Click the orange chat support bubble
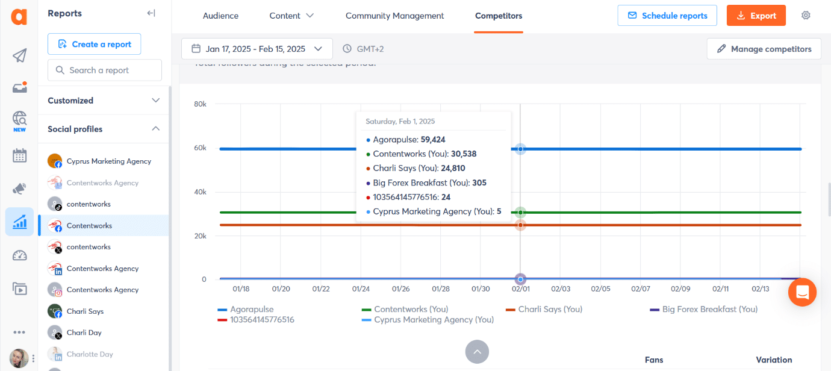 point(802,293)
